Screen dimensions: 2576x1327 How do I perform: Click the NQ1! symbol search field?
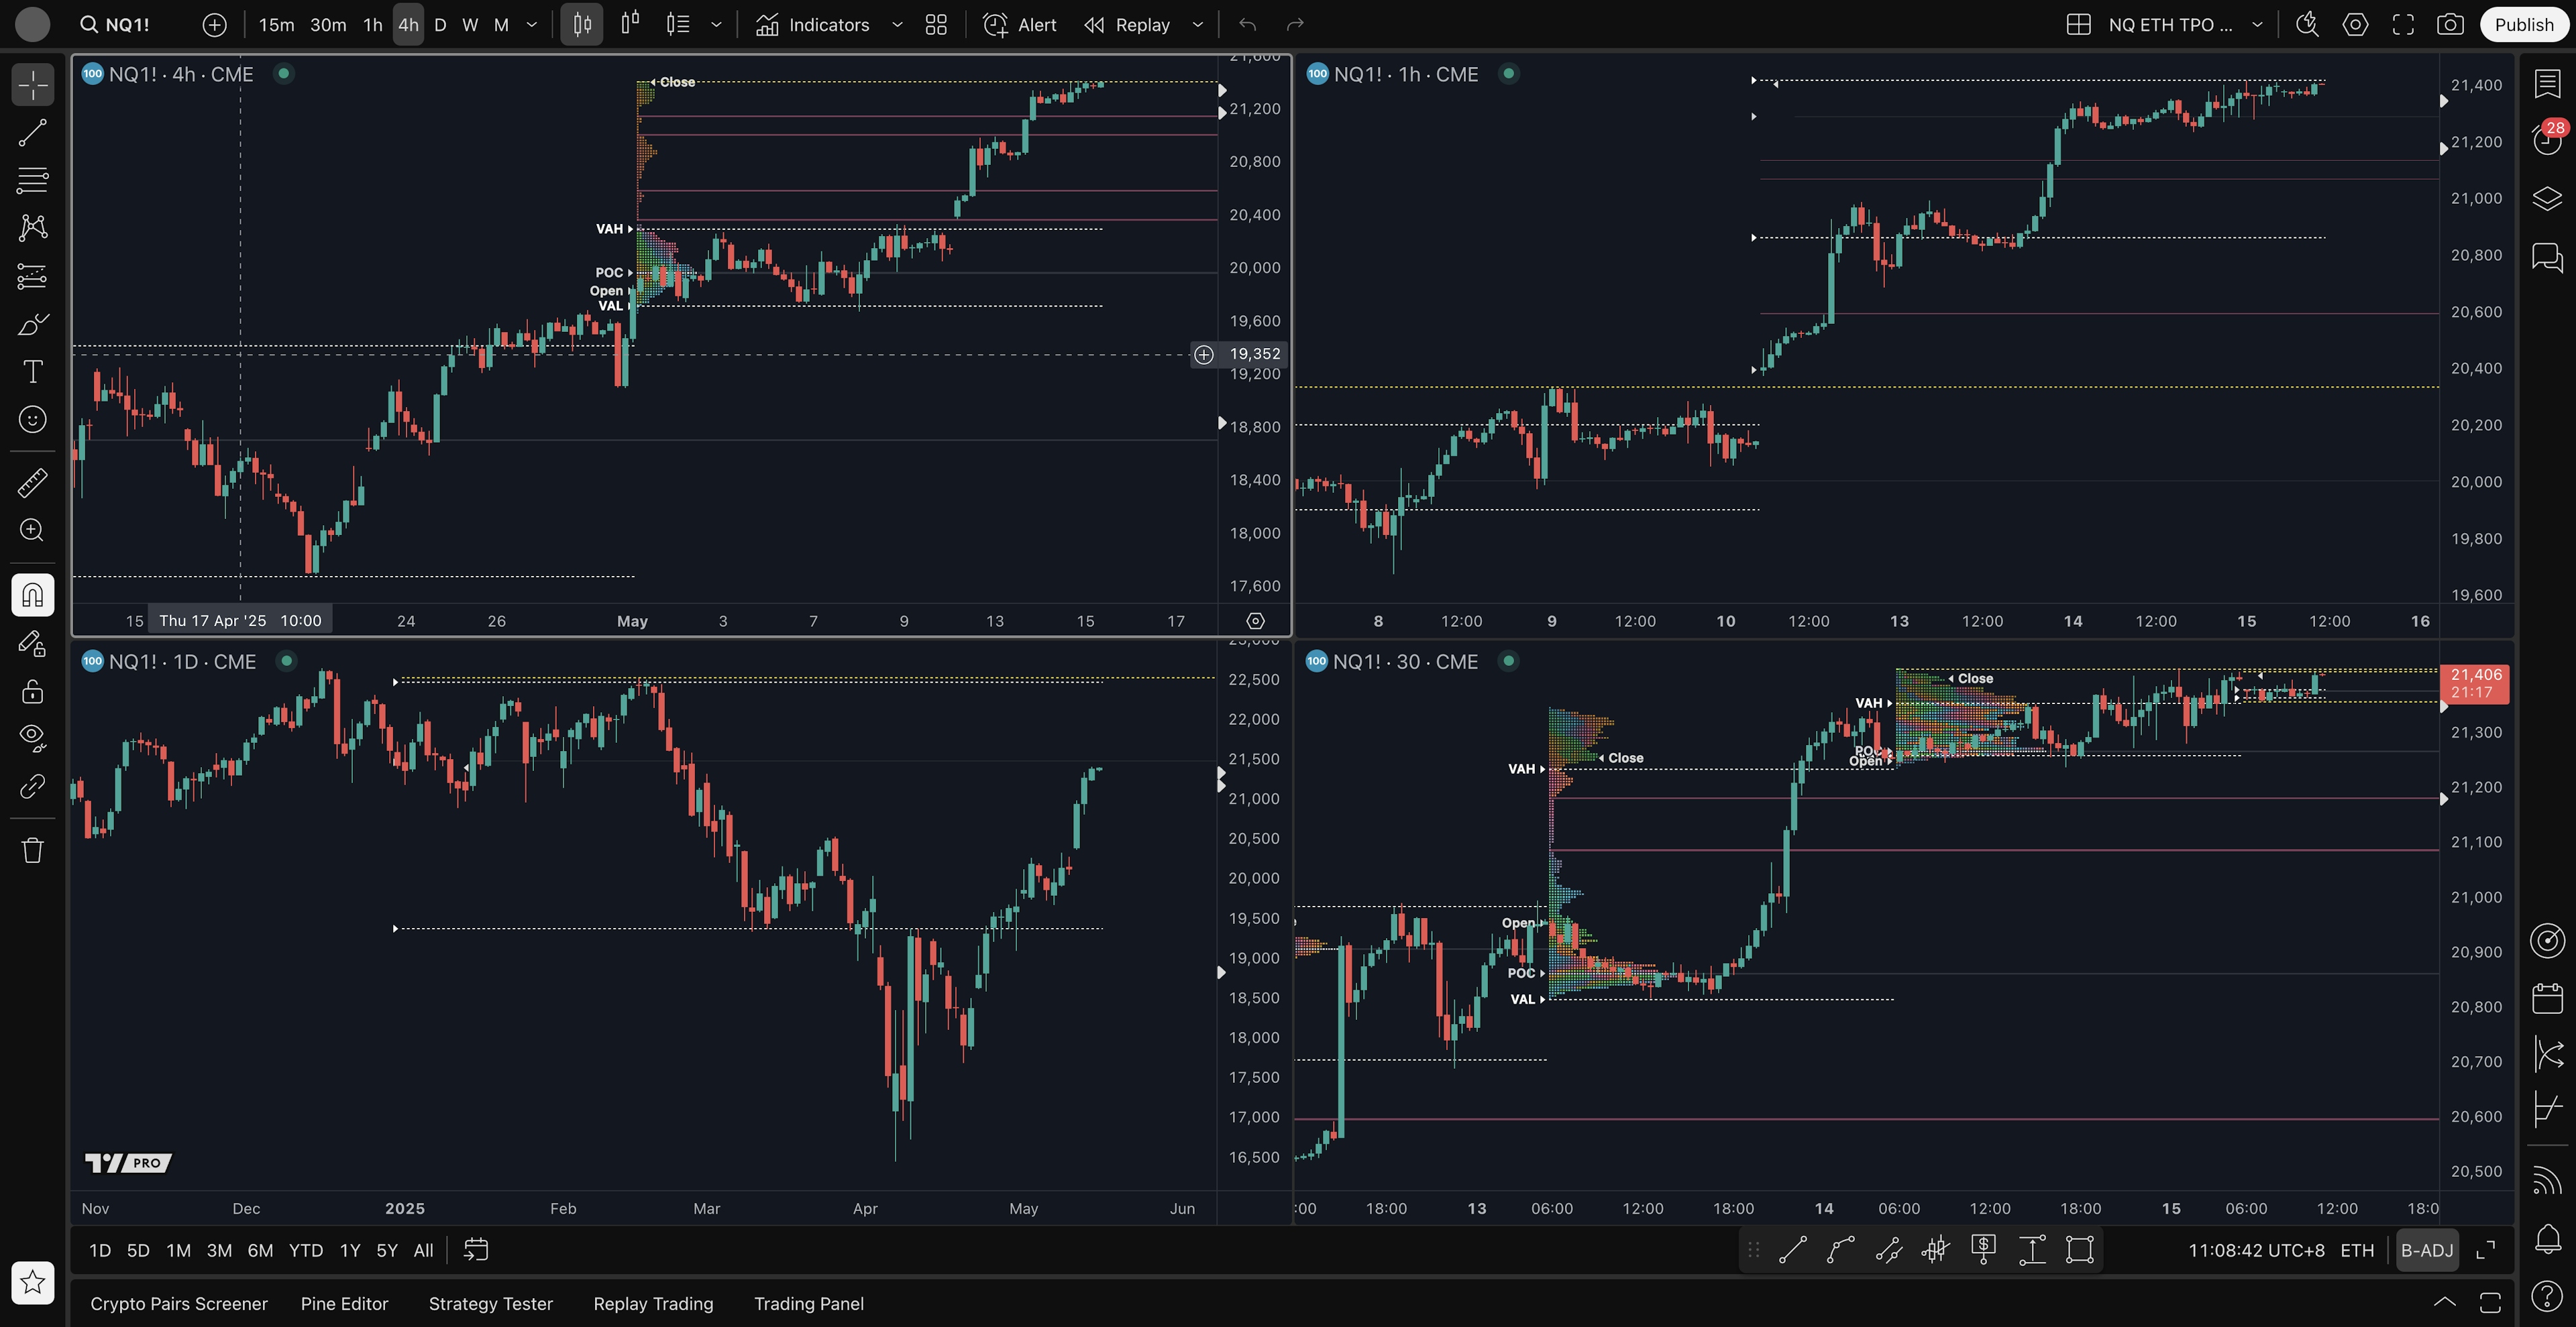coord(127,25)
